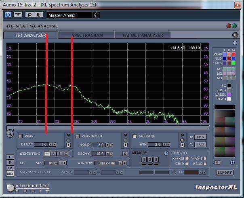The image size is (244, 198).
Task: Open the Window Black-Har dropdown
Action: click(x=109, y=163)
